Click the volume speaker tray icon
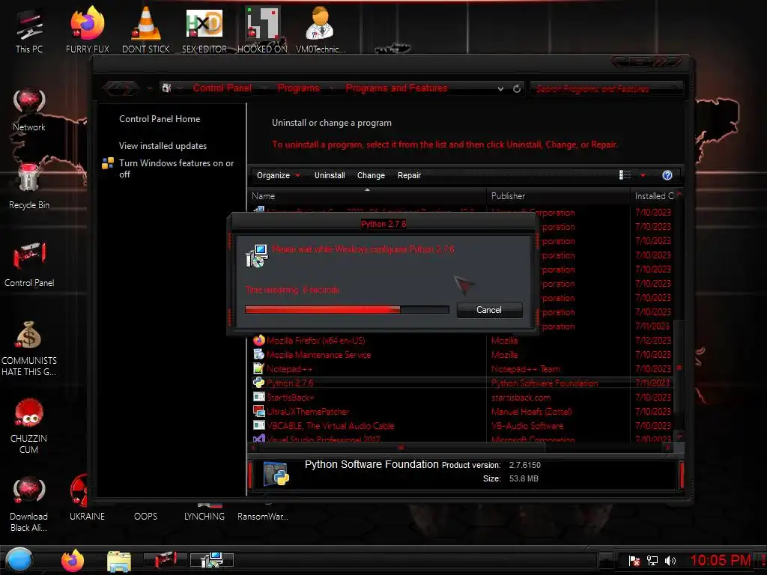Viewport: 767px width, 575px height. pos(670,561)
